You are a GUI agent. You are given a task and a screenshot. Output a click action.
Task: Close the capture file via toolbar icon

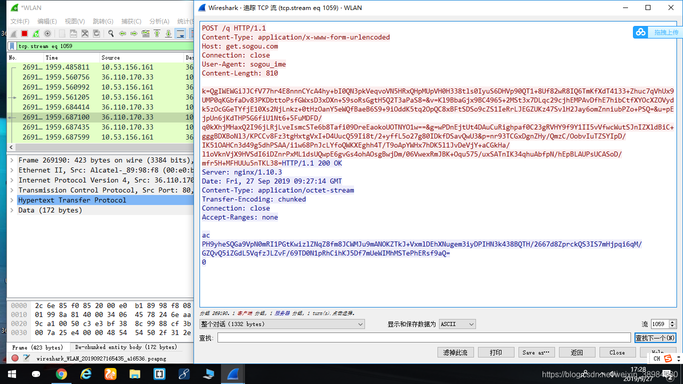[85, 33]
